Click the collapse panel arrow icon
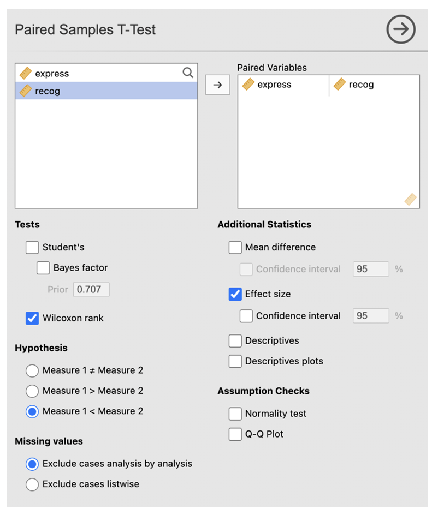Image resolution: width=438 pixels, height=515 pixels. 401,29
